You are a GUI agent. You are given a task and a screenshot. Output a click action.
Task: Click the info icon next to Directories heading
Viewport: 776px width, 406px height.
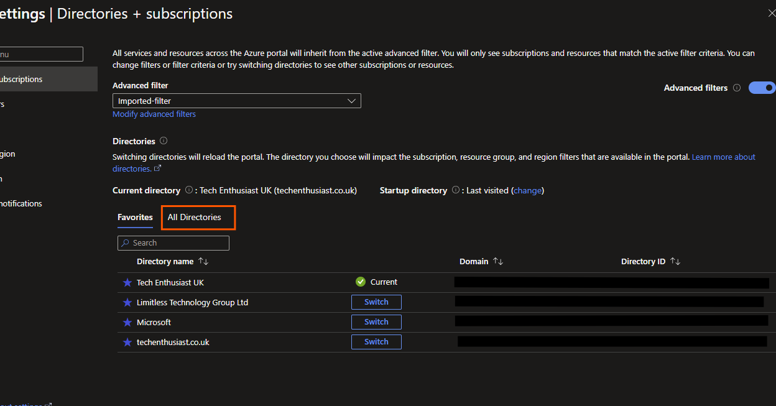coord(163,141)
